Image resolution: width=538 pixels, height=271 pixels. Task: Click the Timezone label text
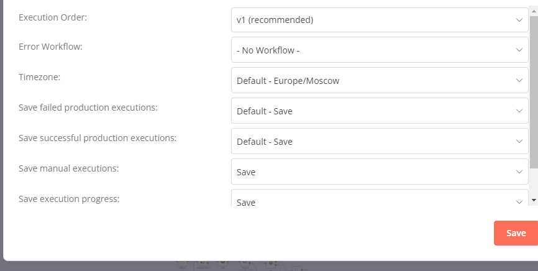tap(40, 77)
